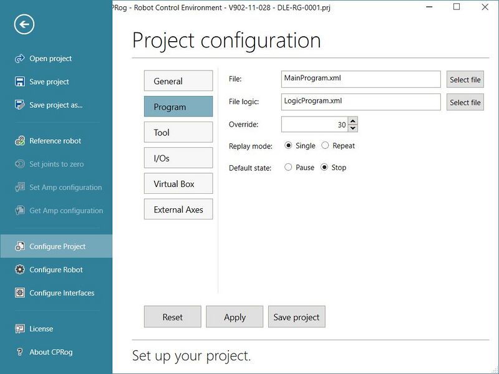499x374 pixels.
Task: Increase Override value with up arrow
Action: pyautogui.click(x=353, y=121)
